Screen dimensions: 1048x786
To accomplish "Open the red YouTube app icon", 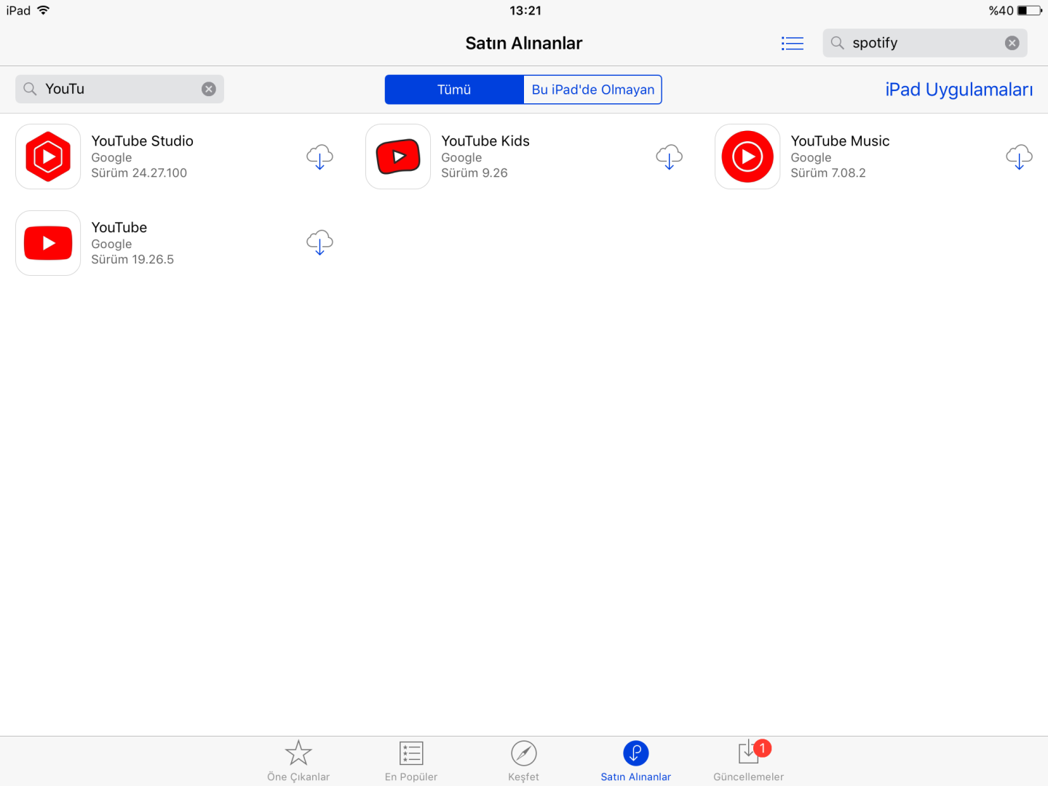I will coord(48,243).
